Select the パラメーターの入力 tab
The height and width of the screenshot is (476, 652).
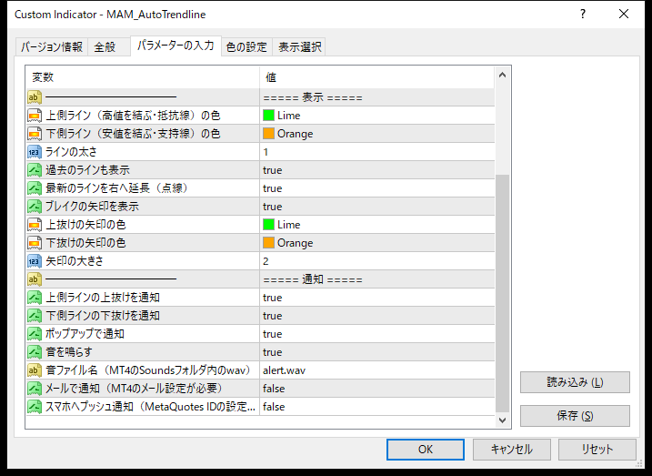tap(176, 46)
